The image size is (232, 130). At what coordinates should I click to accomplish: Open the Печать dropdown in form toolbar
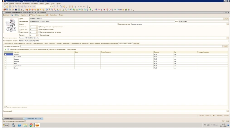click(61, 15)
